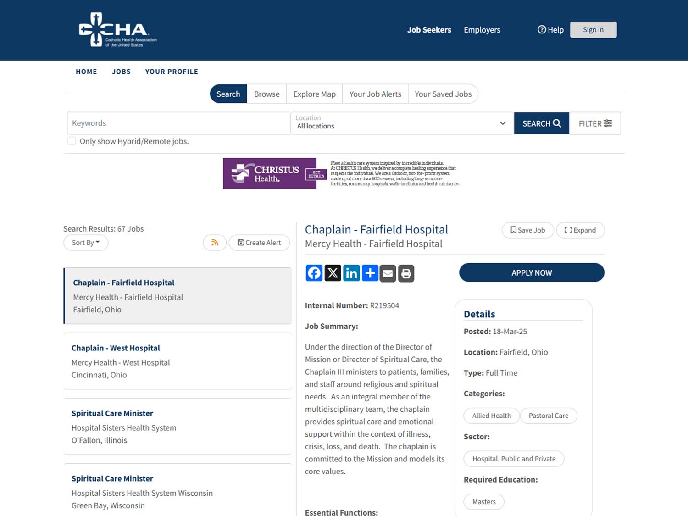Share job on Facebook
688x516 pixels.
click(x=314, y=273)
